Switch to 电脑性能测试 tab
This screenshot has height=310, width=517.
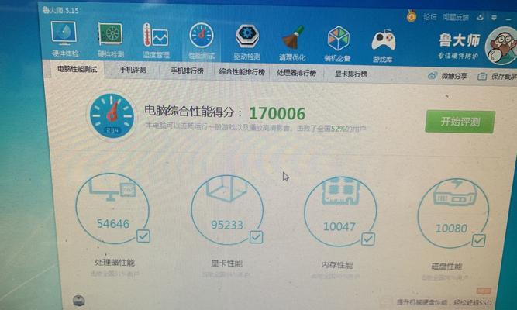tap(77, 69)
